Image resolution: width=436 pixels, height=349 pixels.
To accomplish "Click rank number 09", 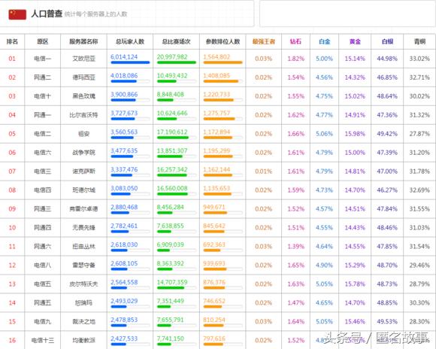I will click(x=12, y=209).
